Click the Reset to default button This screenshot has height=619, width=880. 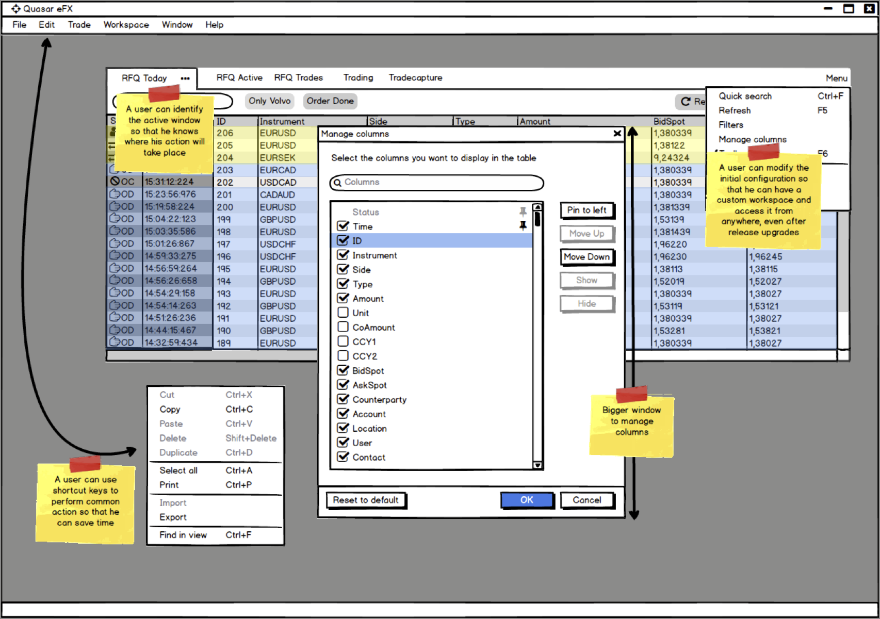tap(366, 500)
